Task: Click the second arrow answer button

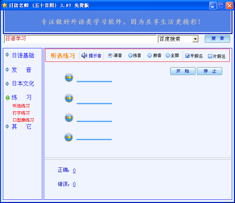Action: [x=69, y=98]
